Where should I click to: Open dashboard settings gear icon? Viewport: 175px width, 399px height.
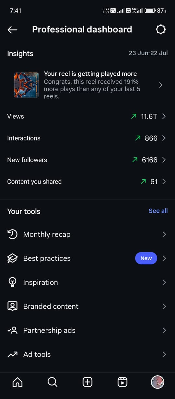tap(161, 30)
